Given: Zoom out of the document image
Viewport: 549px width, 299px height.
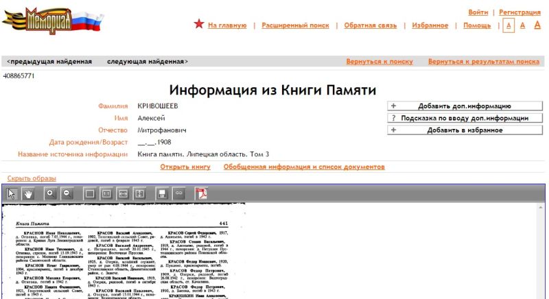Looking at the screenshot, I should 67,193.
